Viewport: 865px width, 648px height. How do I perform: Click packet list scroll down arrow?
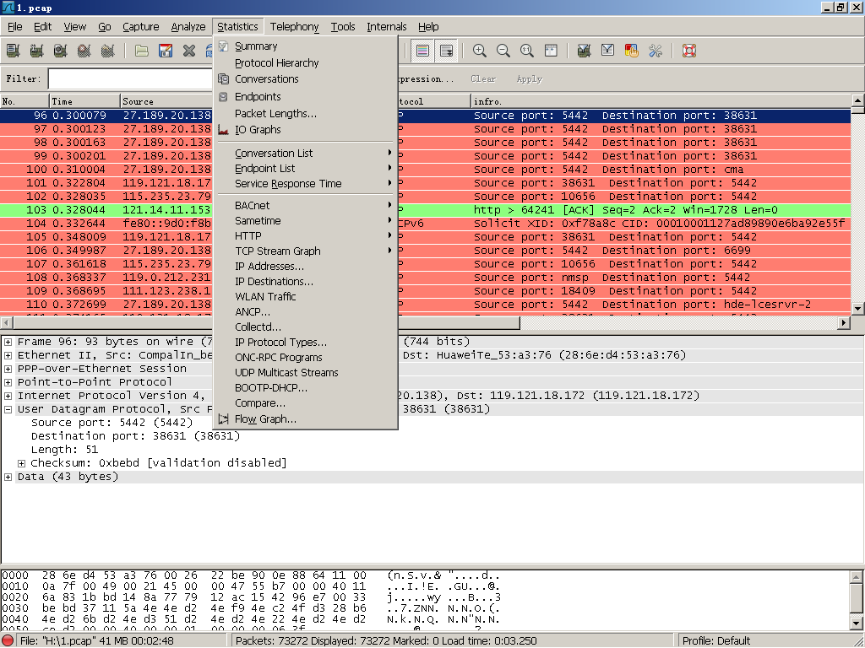click(858, 309)
